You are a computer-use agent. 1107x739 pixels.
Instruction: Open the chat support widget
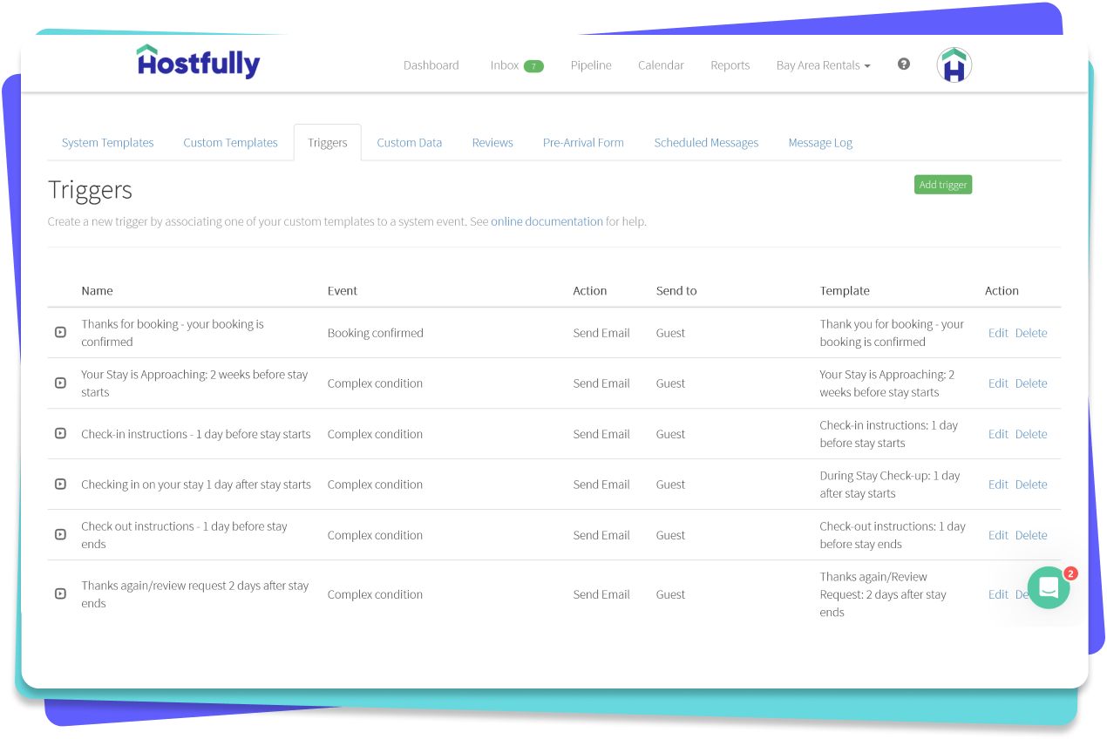coord(1048,588)
